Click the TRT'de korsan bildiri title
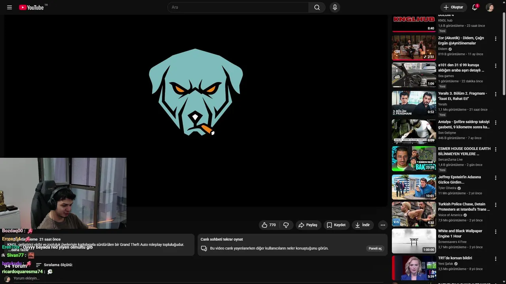This screenshot has height=284, width=506. (x=455, y=258)
